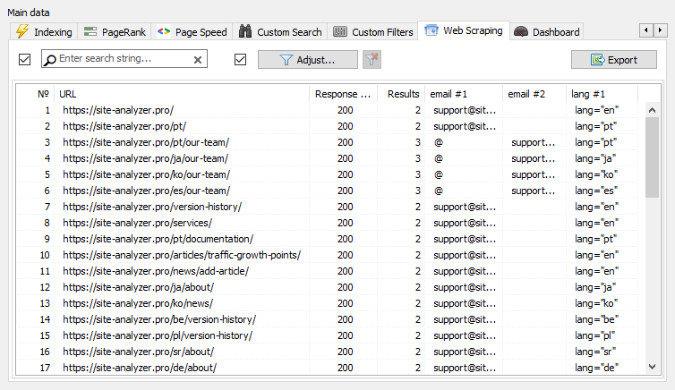Open the Adjust filter settings
Viewport: 675px width, 390px height.
(x=308, y=60)
